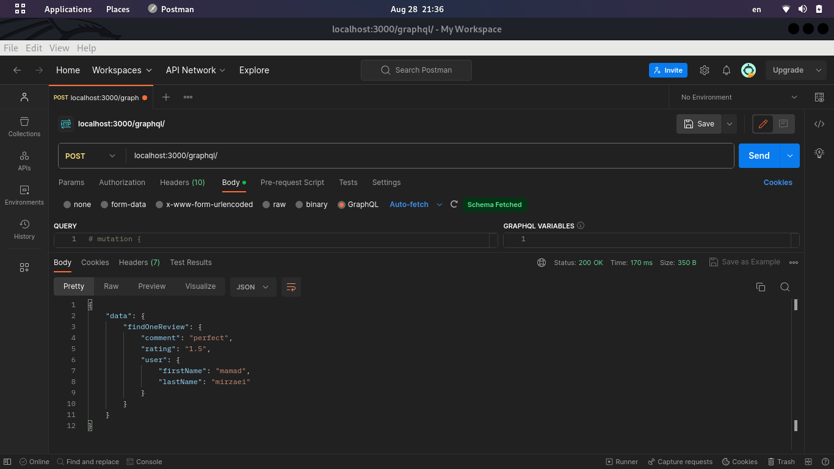
Task: Open the View menu
Action: point(59,48)
